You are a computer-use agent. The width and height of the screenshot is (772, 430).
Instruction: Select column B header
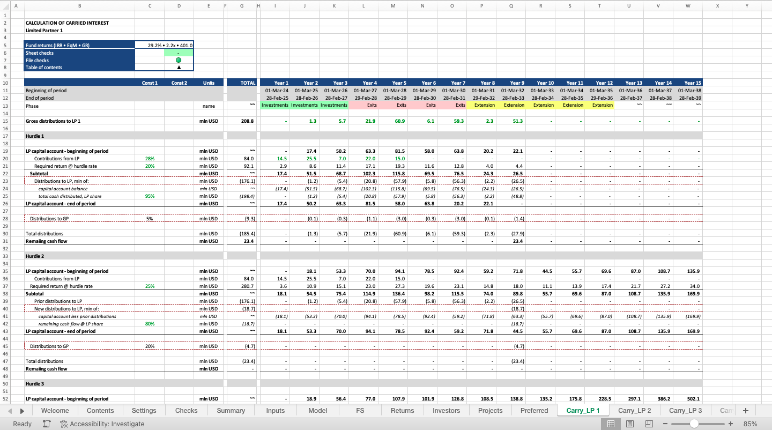(x=79, y=5)
